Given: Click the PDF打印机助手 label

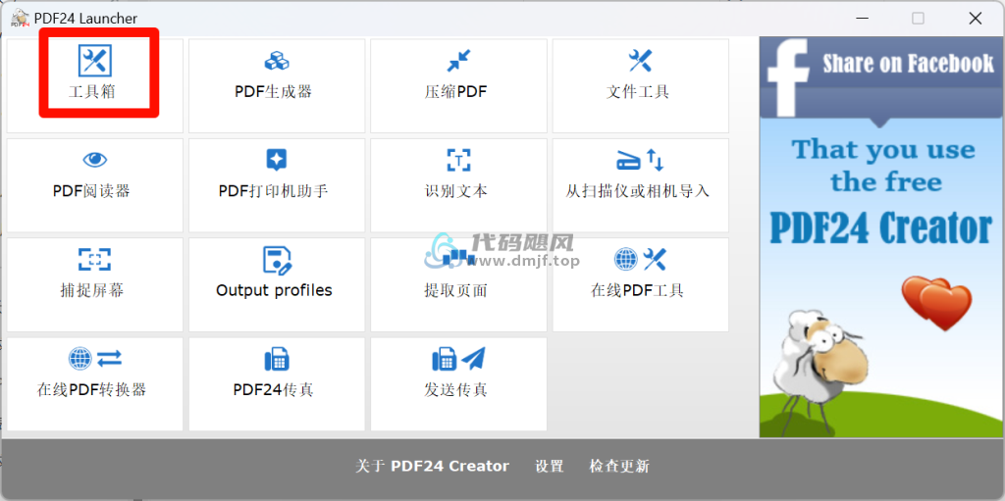Looking at the screenshot, I should 274,191.
